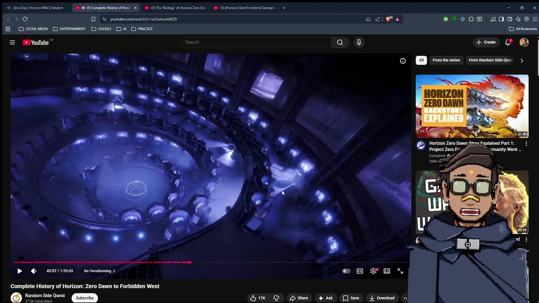Click in the YouTube search field

(x=256, y=42)
